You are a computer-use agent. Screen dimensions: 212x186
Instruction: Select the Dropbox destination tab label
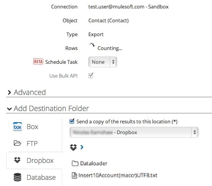click(x=40, y=161)
